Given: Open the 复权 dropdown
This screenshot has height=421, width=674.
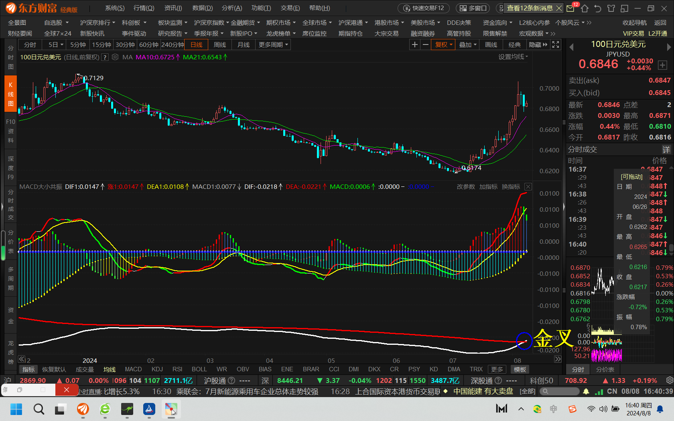Looking at the screenshot, I should 444,45.
